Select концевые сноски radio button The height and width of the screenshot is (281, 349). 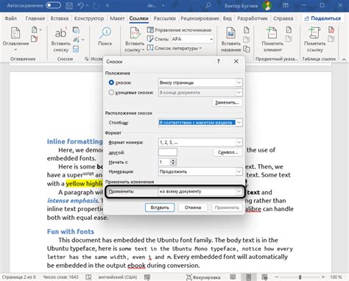pos(111,93)
